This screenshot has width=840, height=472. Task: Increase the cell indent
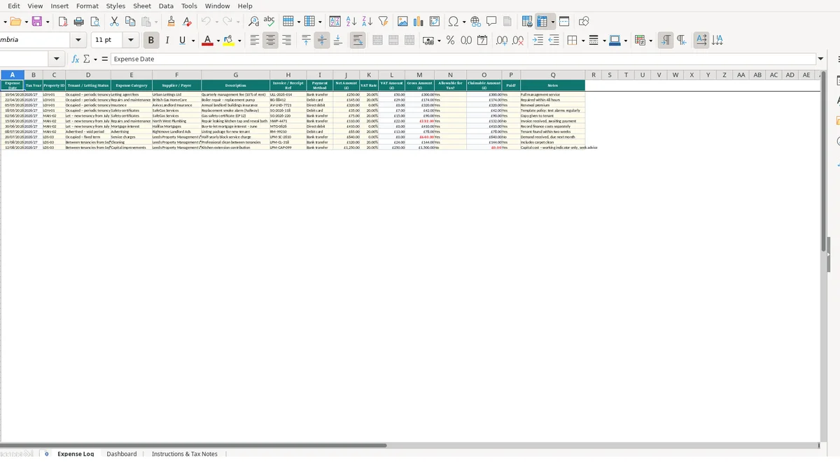coord(538,41)
